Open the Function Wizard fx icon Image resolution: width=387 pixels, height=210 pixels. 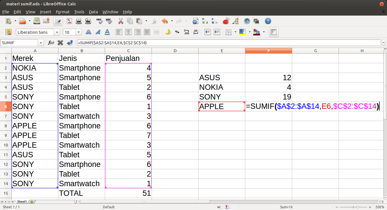click(51, 43)
